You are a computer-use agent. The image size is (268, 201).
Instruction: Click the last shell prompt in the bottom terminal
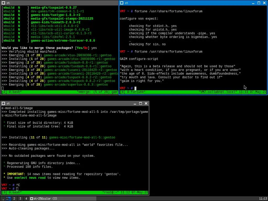click(10, 189)
